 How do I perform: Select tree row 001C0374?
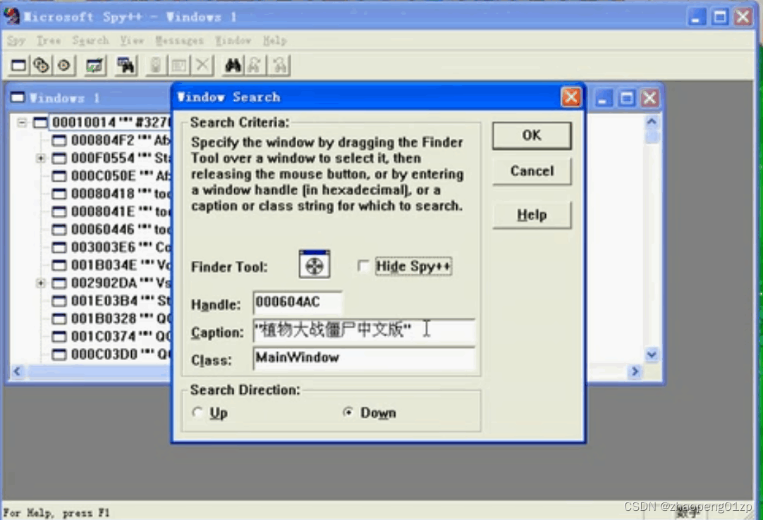120,336
